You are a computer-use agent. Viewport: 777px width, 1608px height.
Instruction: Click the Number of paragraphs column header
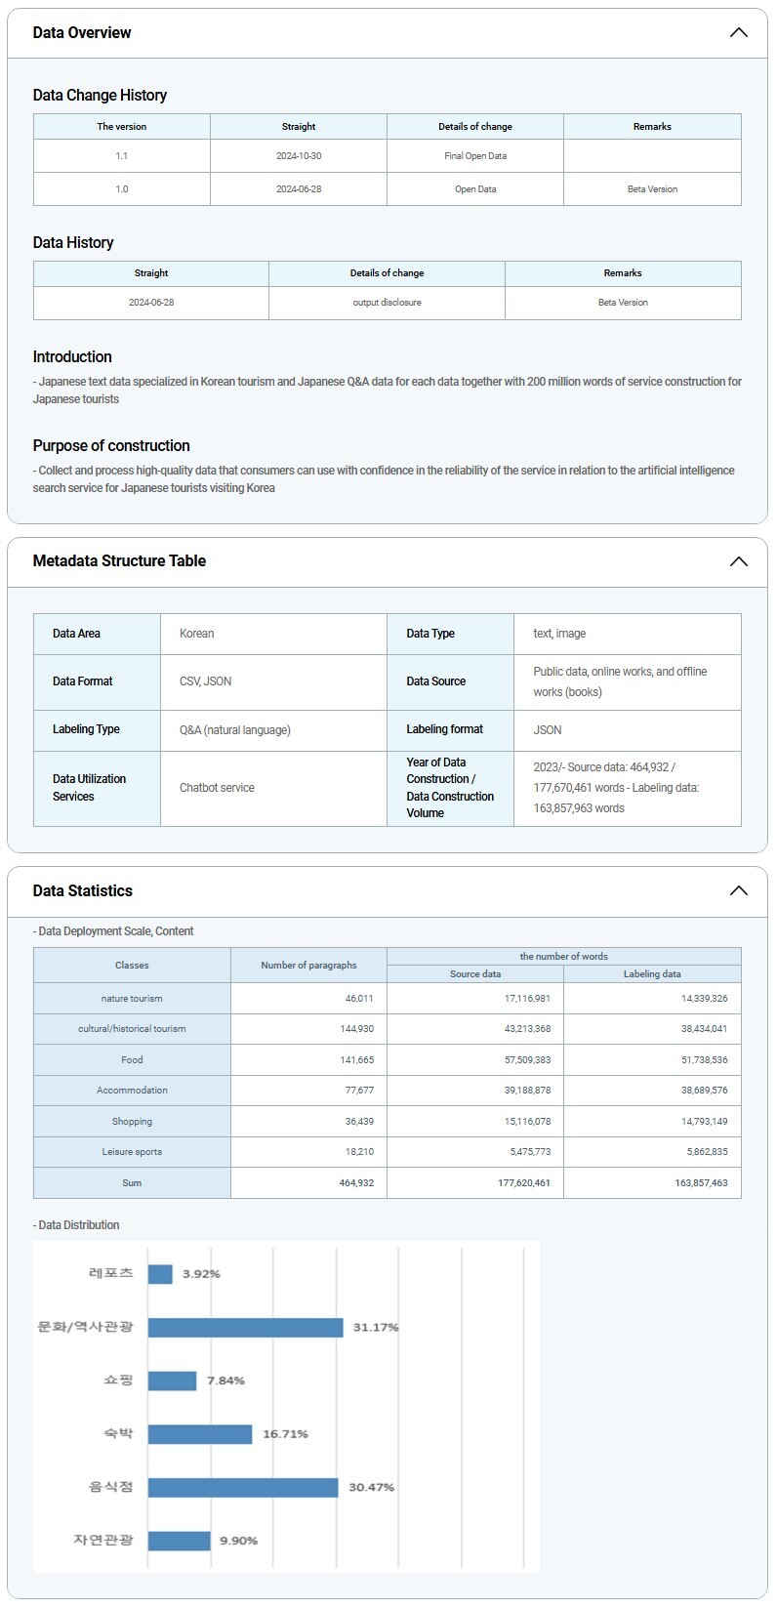308,966
